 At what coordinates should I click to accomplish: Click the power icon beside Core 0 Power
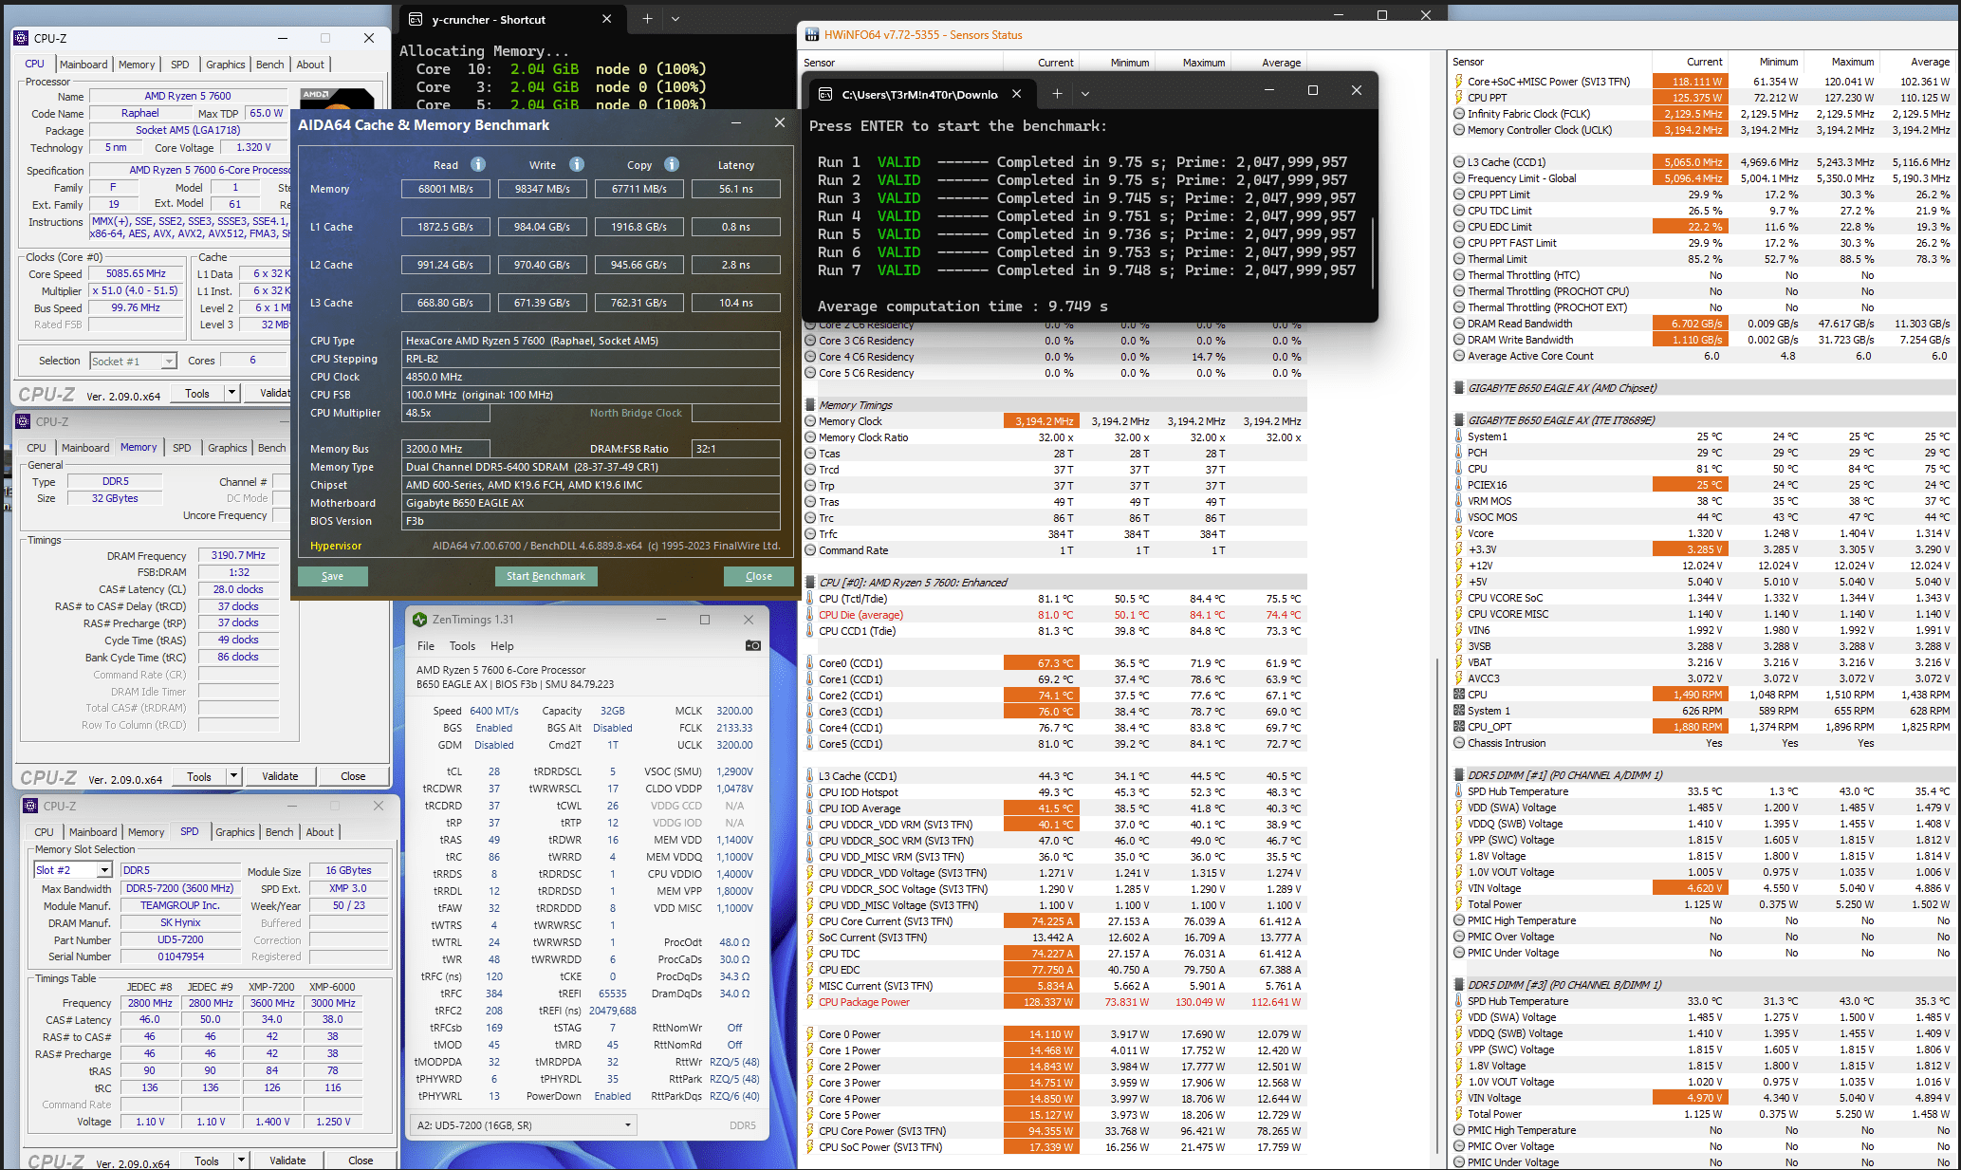coord(810,1034)
